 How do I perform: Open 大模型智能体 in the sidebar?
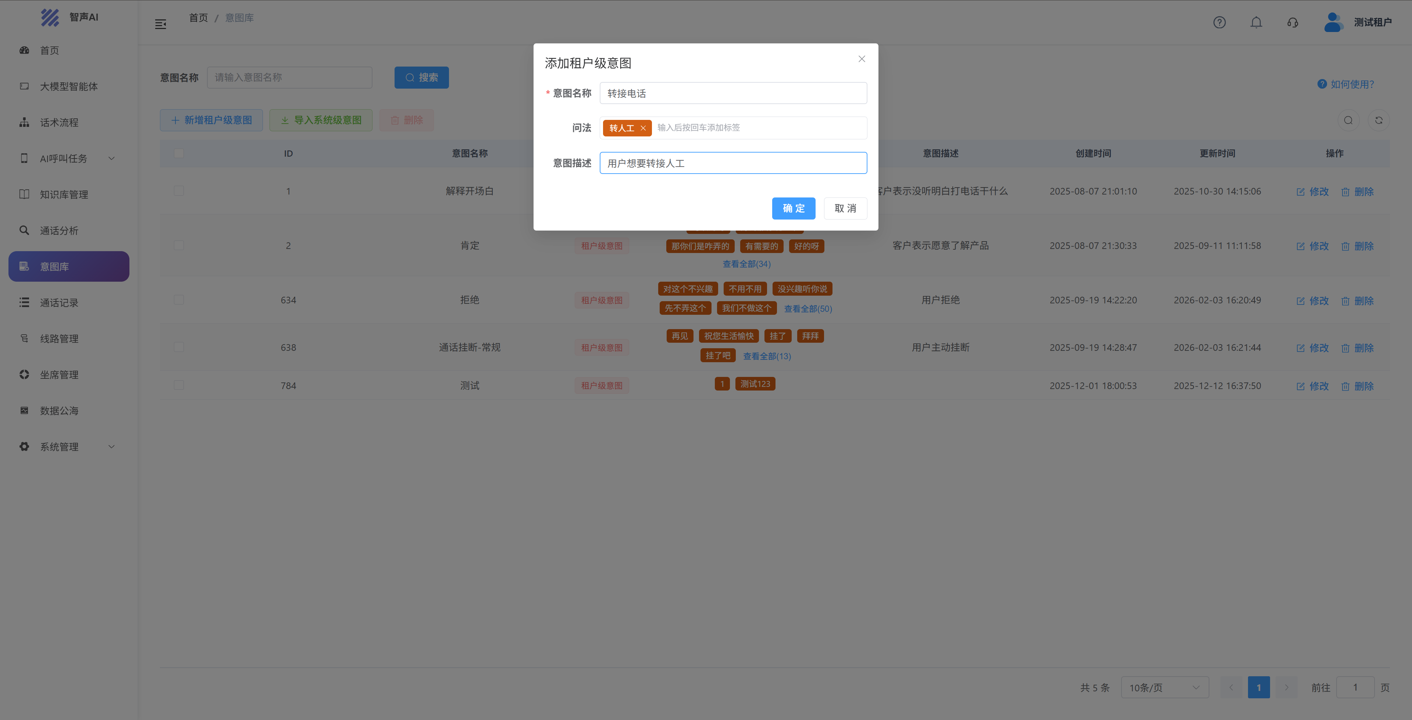tap(68, 87)
